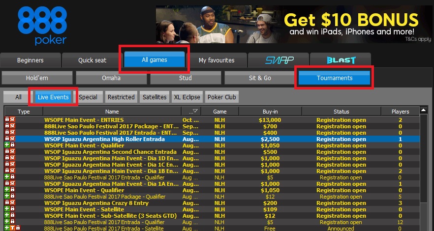Click the date column sort arrow
The image size is (434, 231).
coord(195,111)
